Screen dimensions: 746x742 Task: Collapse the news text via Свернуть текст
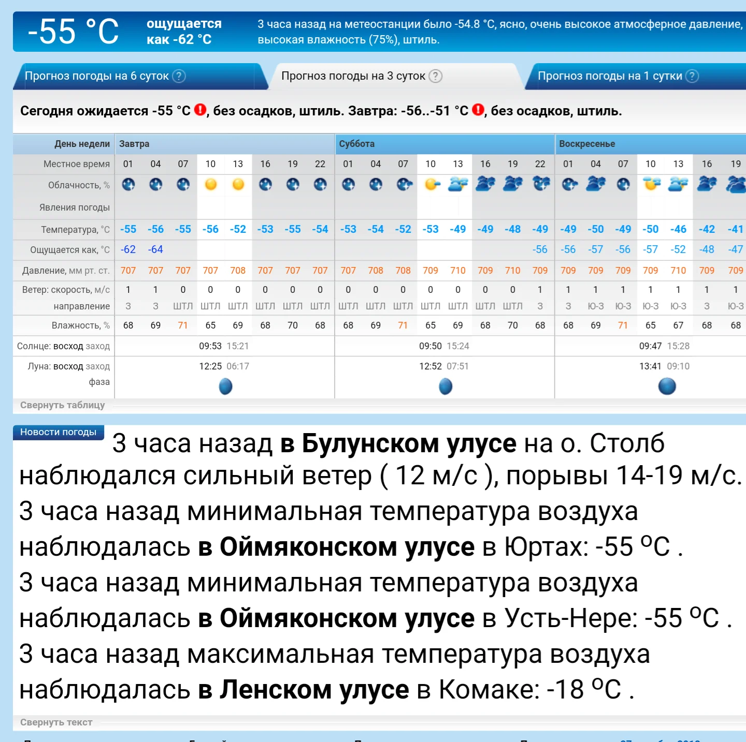click(55, 721)
